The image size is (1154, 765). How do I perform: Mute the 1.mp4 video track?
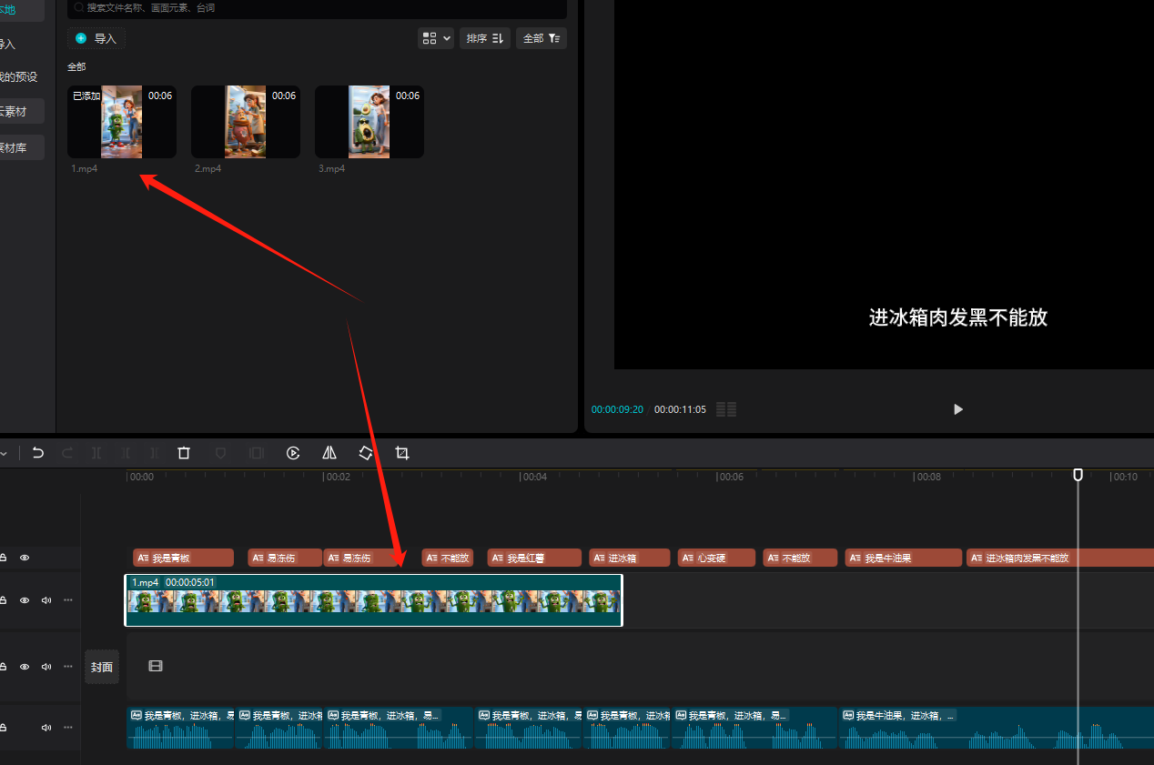(x=46, y=600)
